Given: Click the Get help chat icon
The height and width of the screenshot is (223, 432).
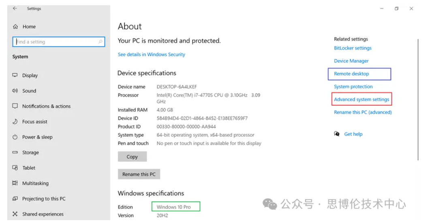Looking at the screenshot, I should [336, 134].
